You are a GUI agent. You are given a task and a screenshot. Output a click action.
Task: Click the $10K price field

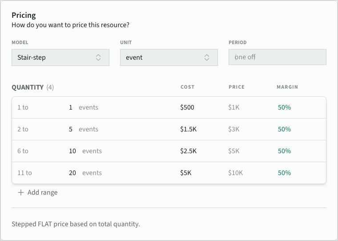(x=236, y=173)
